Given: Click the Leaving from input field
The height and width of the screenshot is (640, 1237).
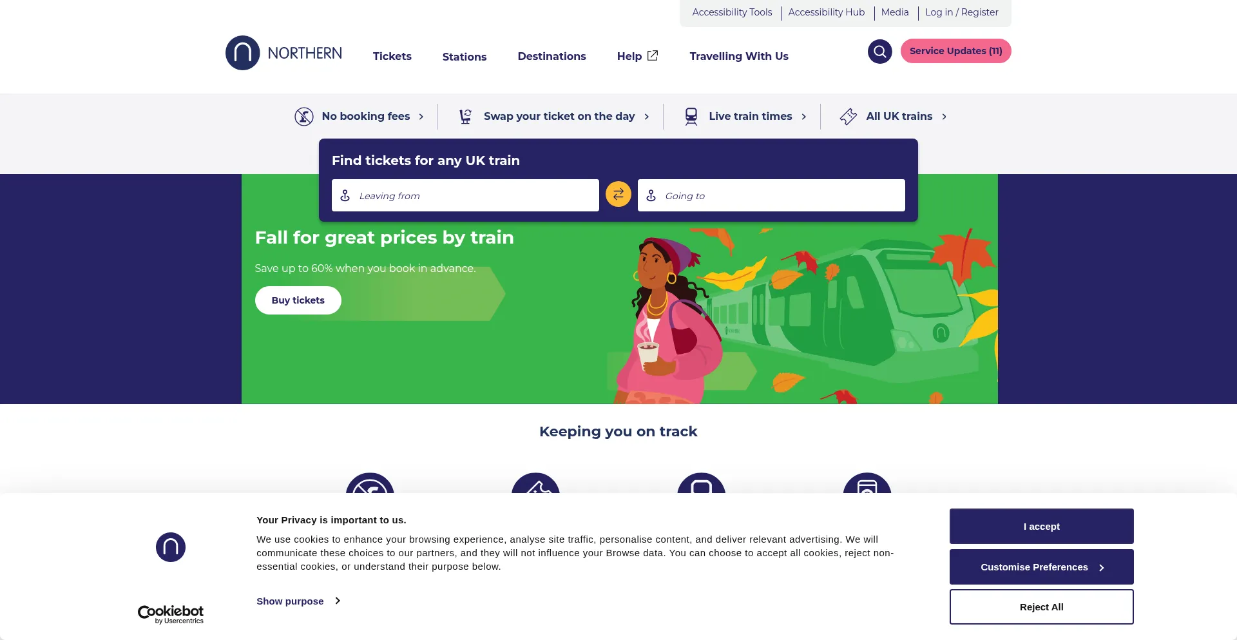Looking at the screenshot, I should (465, 195).
